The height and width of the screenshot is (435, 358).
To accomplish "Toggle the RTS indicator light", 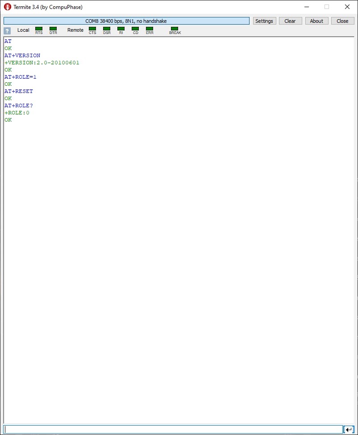I will click(39, 29).
